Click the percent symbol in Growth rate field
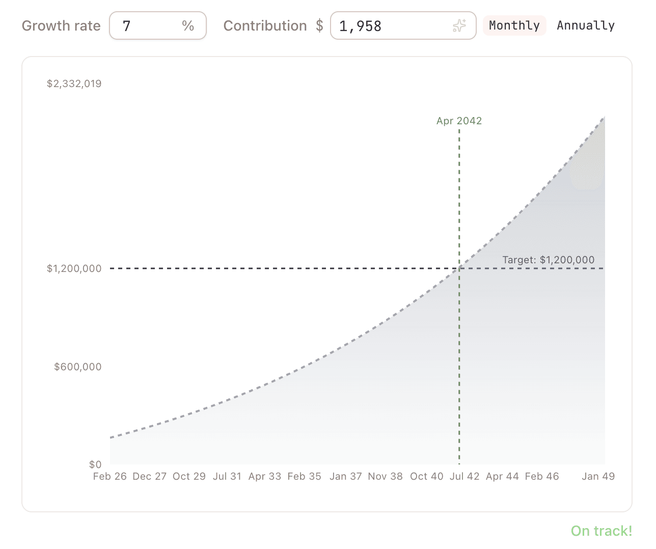The width and height of the screenshot is (656, 549). 188,25
